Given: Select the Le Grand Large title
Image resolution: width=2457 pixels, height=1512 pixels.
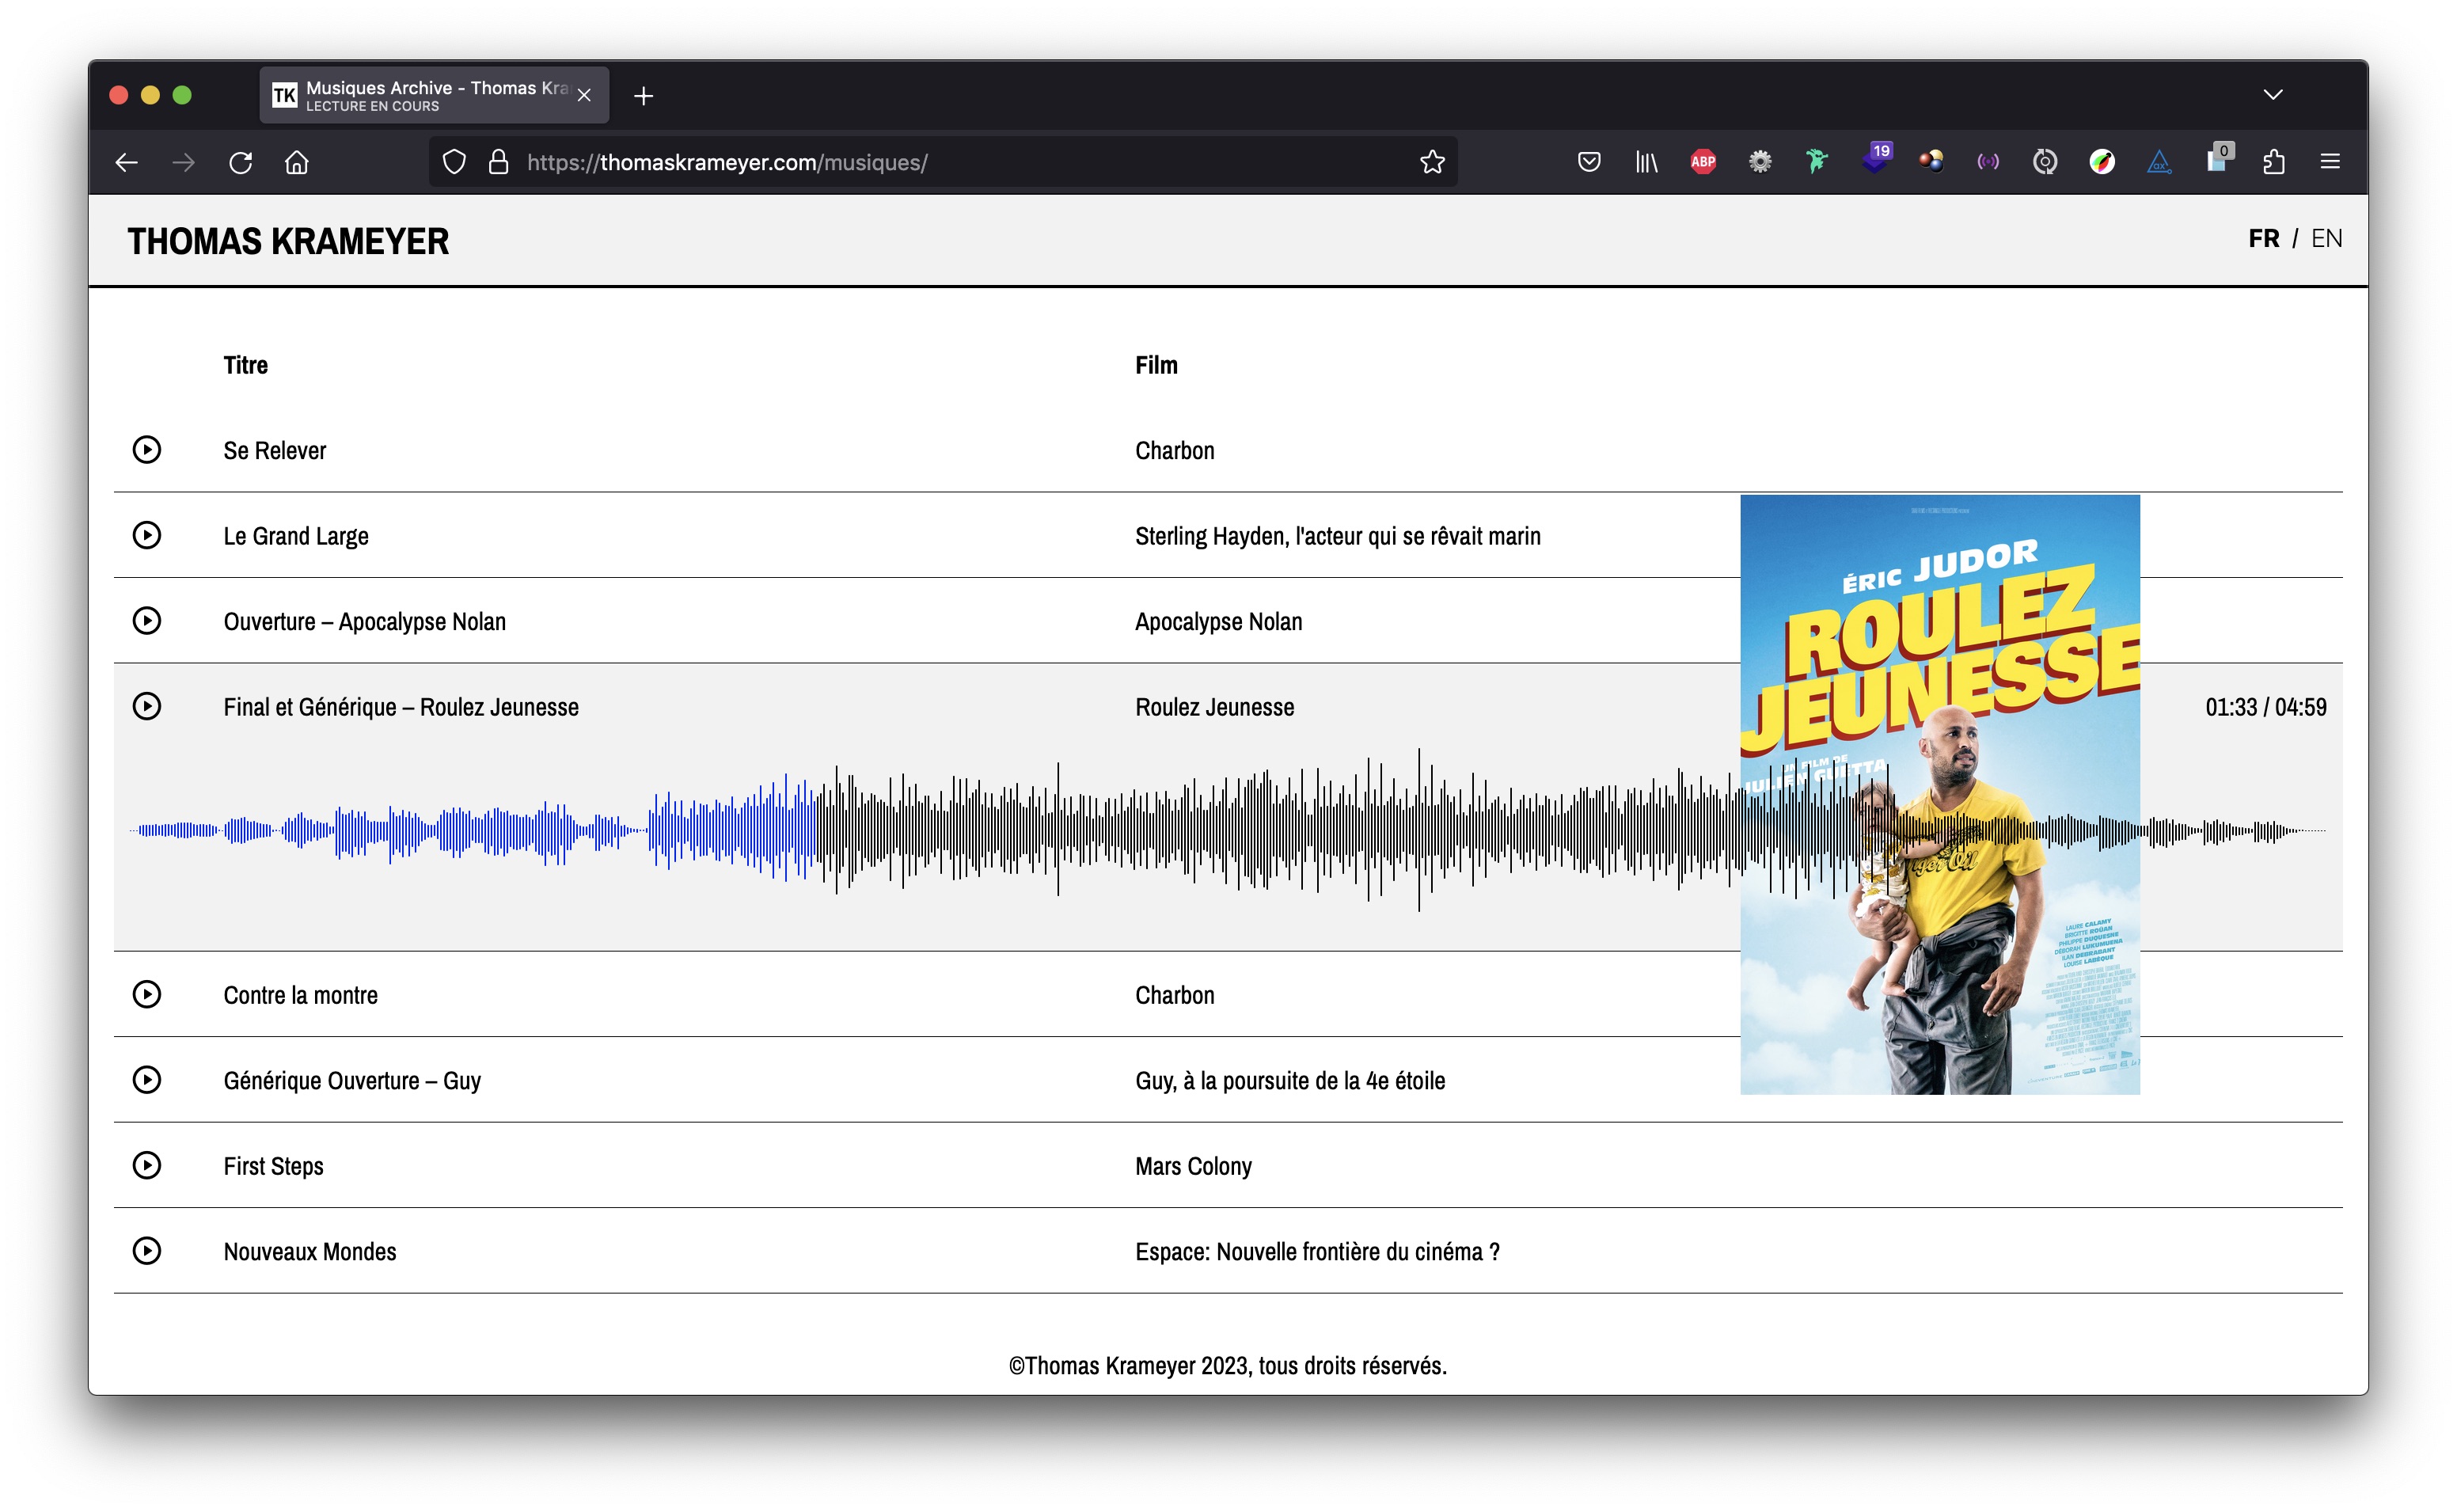Looking at the screenshot, I should (x=296, y=536).
